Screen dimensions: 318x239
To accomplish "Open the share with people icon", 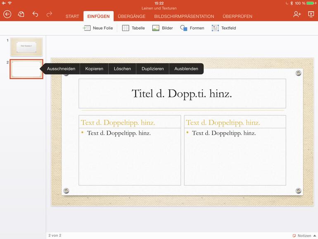I will tap(297, 14).
